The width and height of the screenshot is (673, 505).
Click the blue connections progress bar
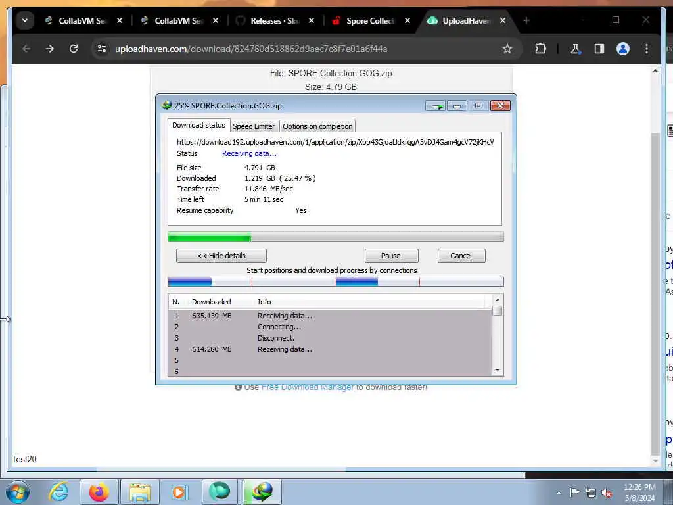(336, 281)
